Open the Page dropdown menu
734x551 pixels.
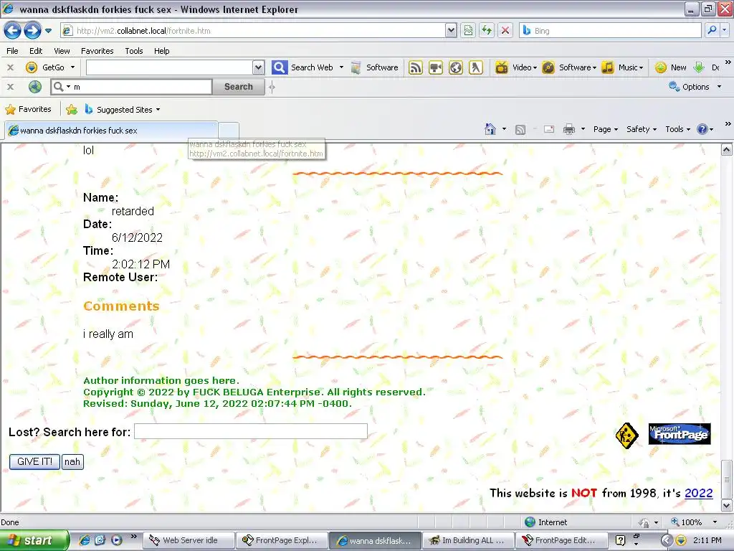[605, 129]
